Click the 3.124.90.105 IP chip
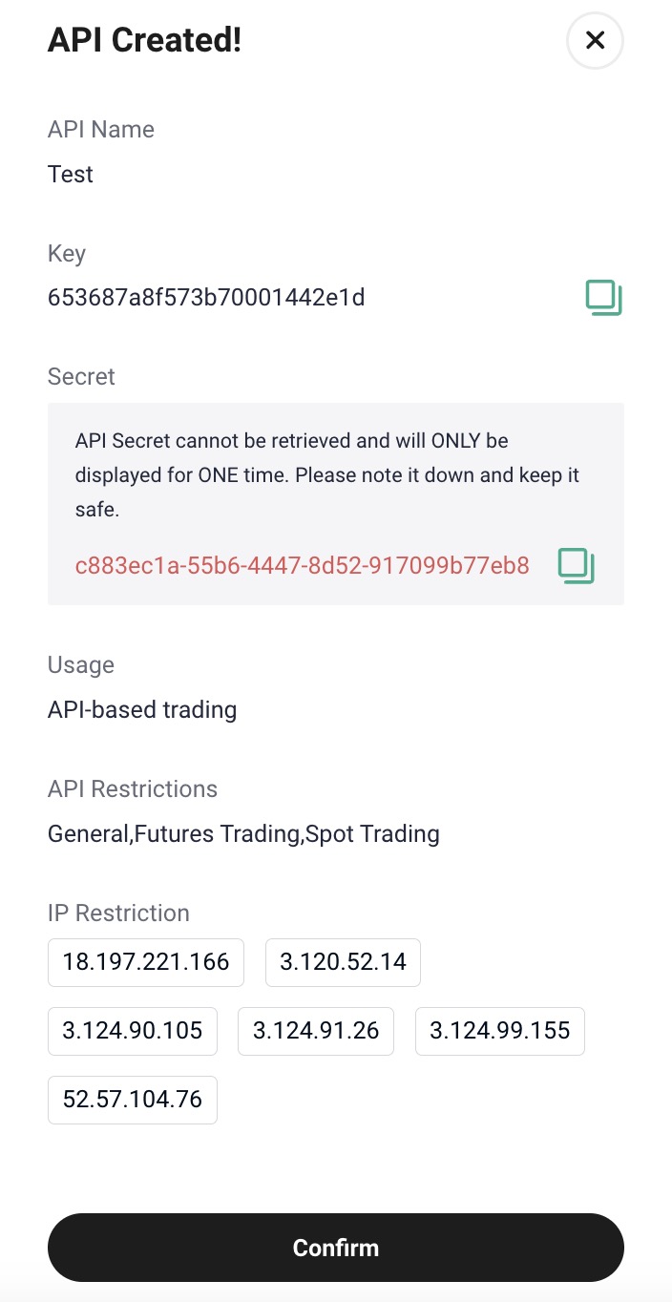672x1302 pixels. click(133, 1031)
